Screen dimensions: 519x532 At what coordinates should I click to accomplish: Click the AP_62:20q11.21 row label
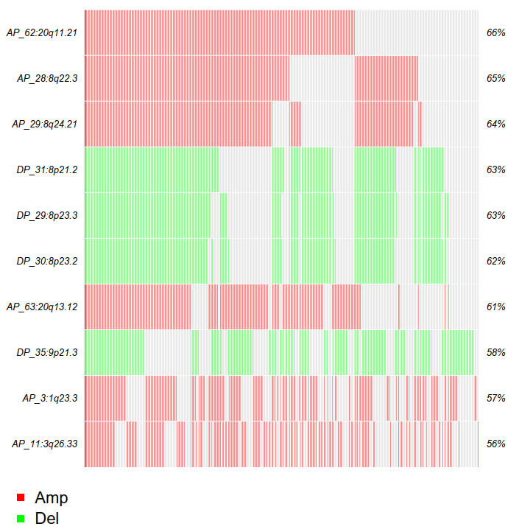pos(42,32)
